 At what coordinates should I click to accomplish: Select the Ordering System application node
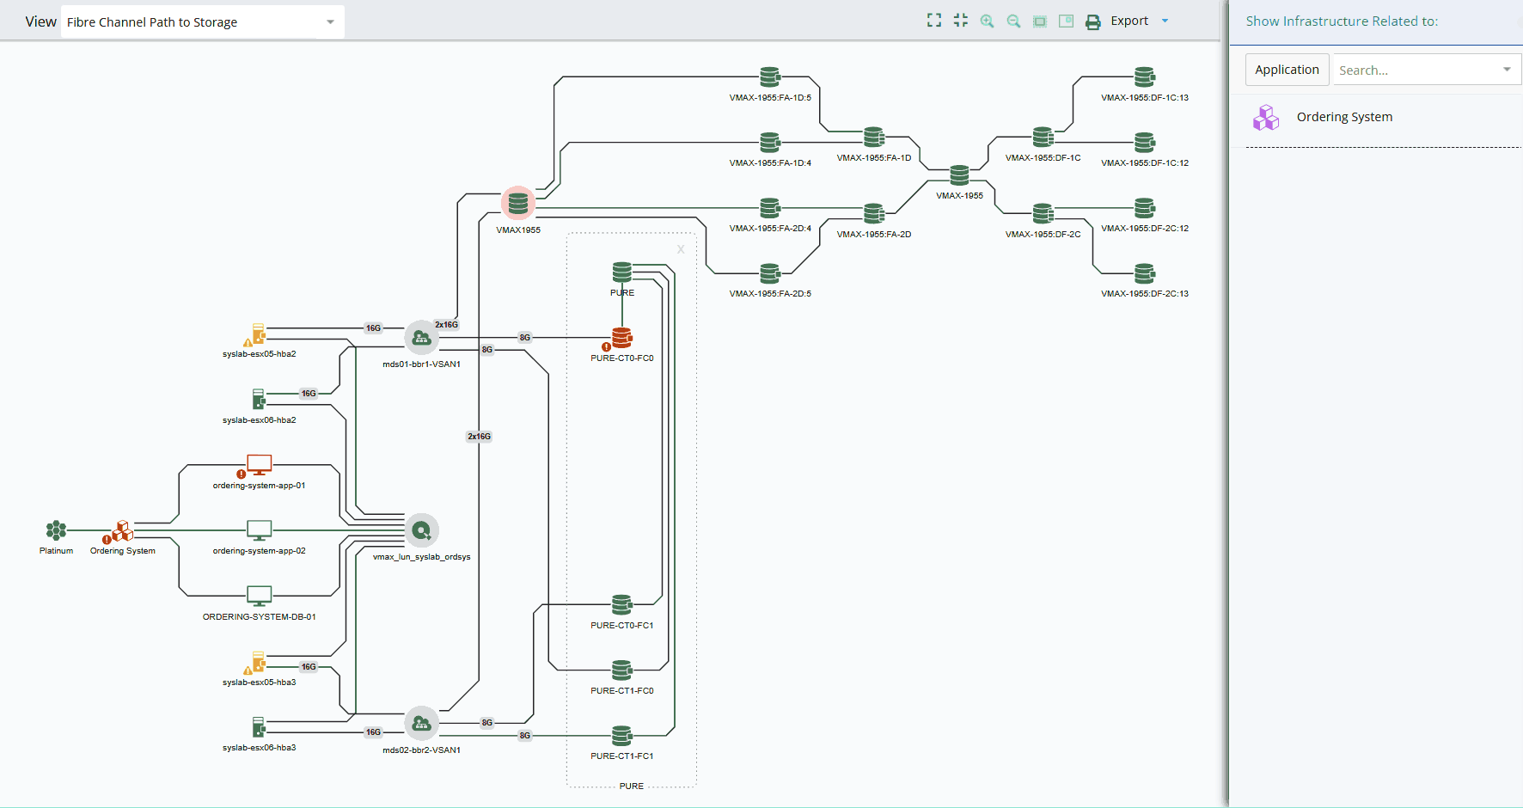coord(122,531)
